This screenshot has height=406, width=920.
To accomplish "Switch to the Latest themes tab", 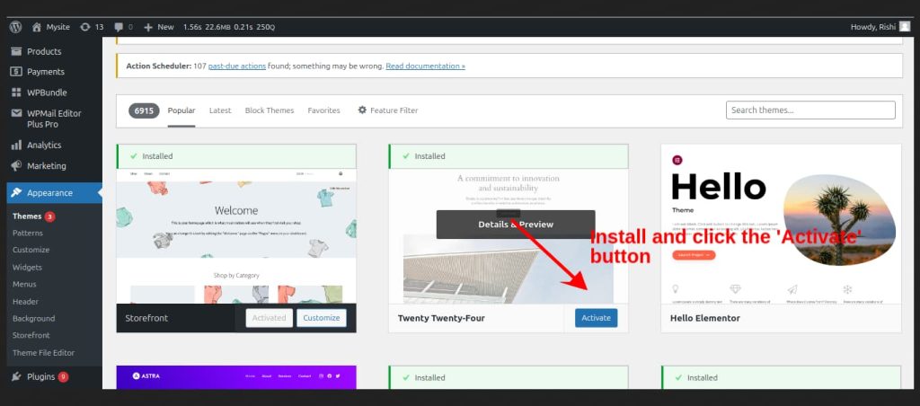I will click(x=220, y=110).
